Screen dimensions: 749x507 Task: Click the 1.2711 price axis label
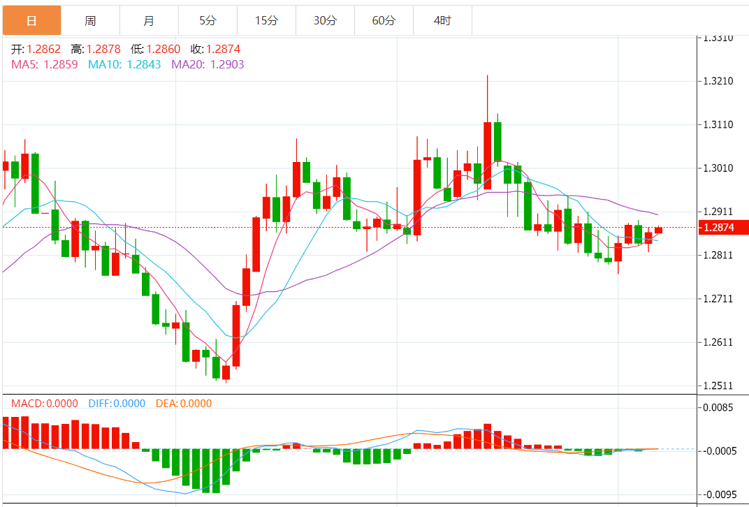point(719,299)
